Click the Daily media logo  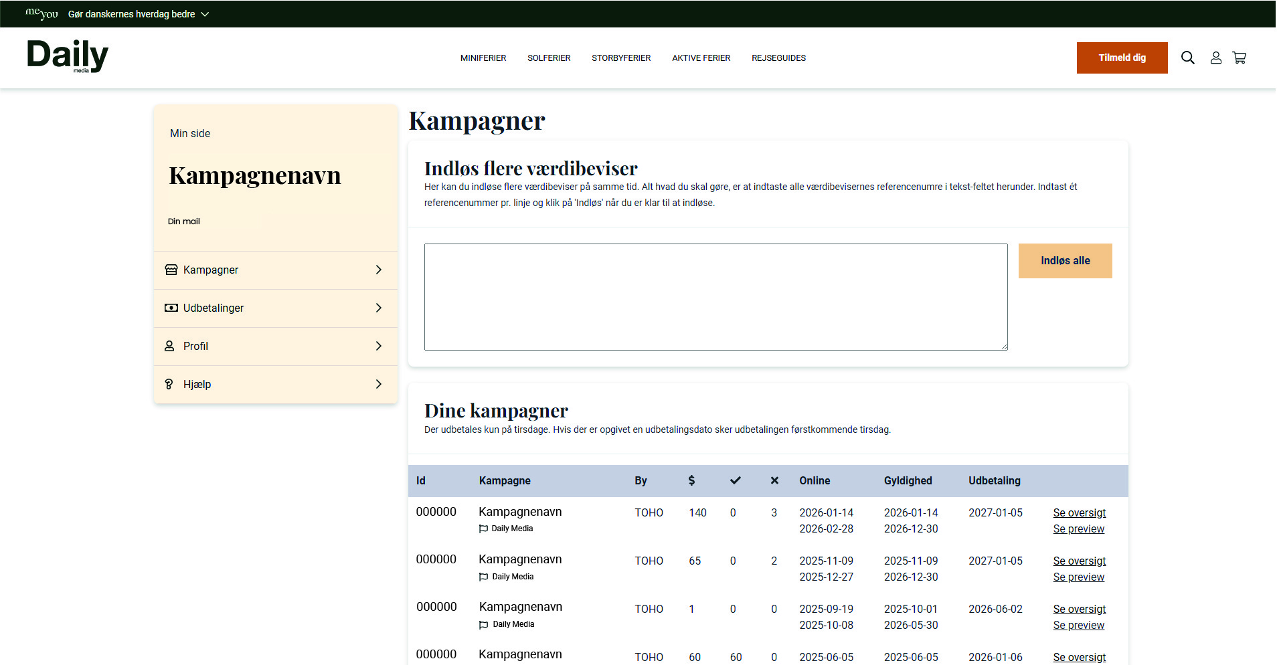click(x=68, y=56)
